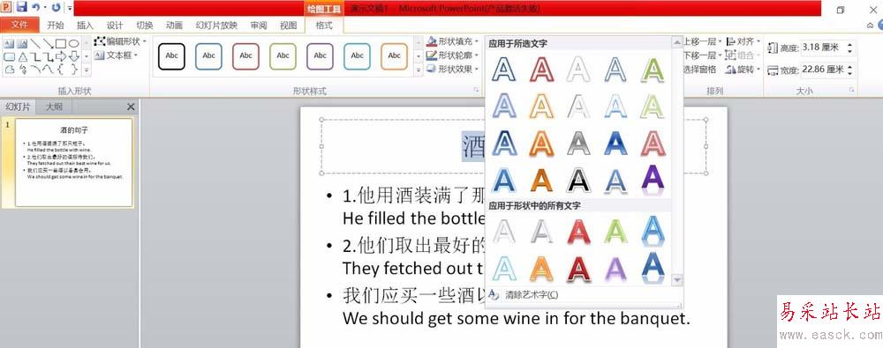Image resolution: width=883 pixels, height=348 pixels.
Task: Click the 选择窗格 button
Action: point(700,69)
